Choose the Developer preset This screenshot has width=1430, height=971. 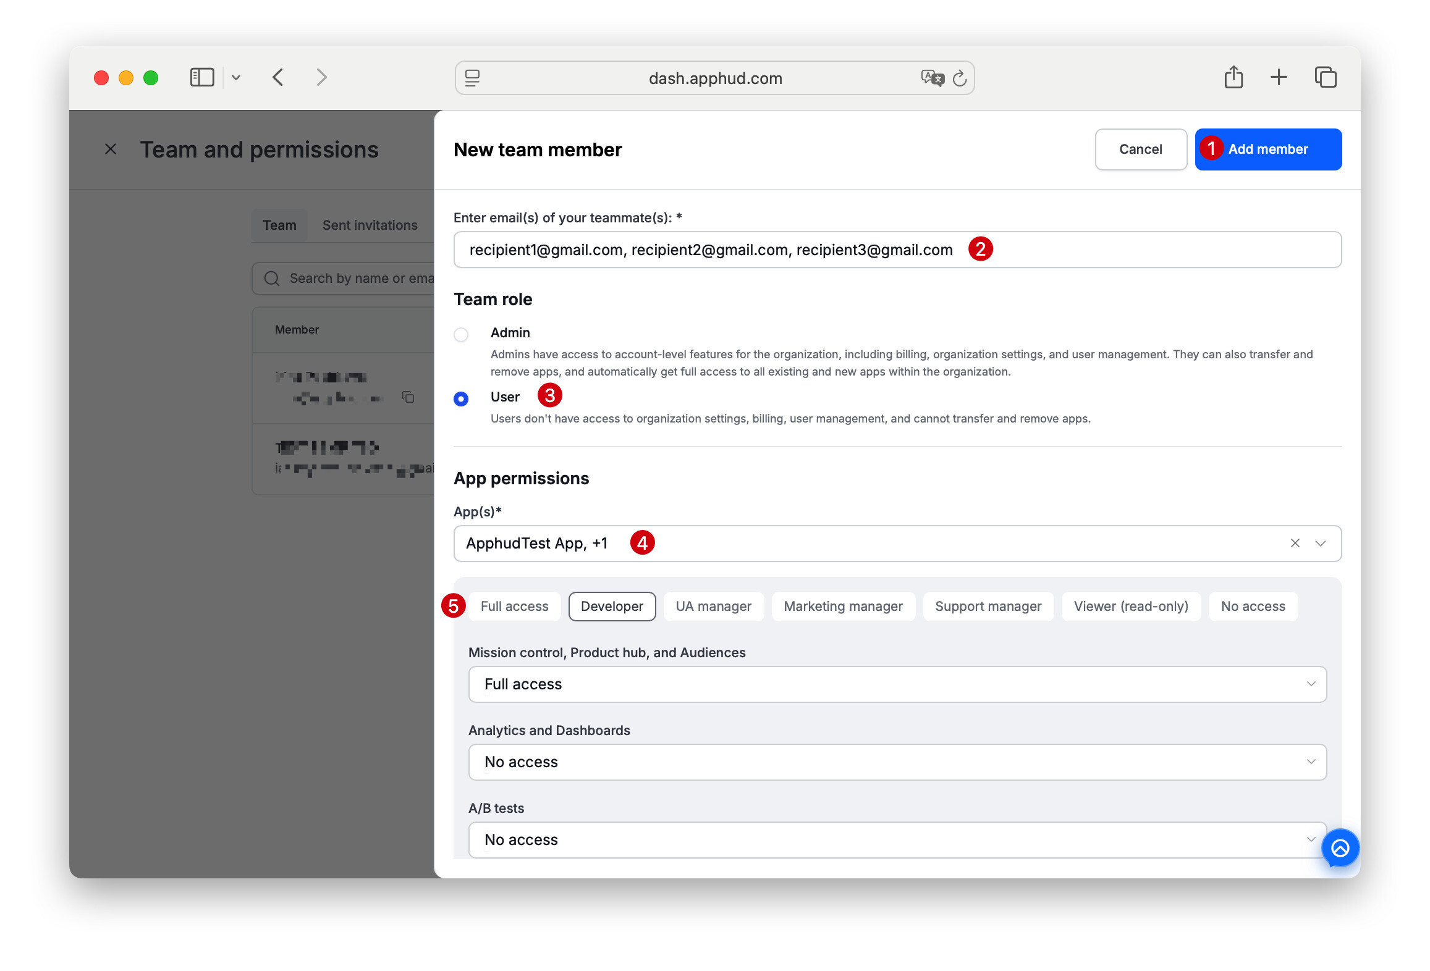pos(612,606)
